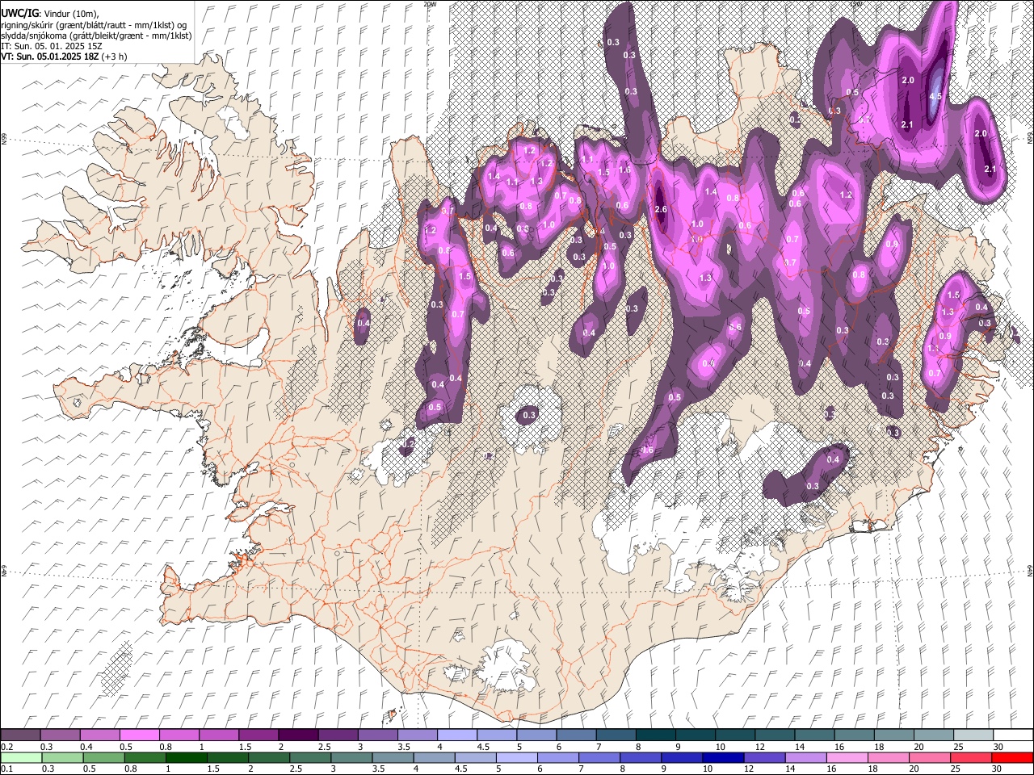Click the '18' label on purple snow scale
This screenshot has height=775, width=1034.
pyautogui.click(x=878, y=747)
